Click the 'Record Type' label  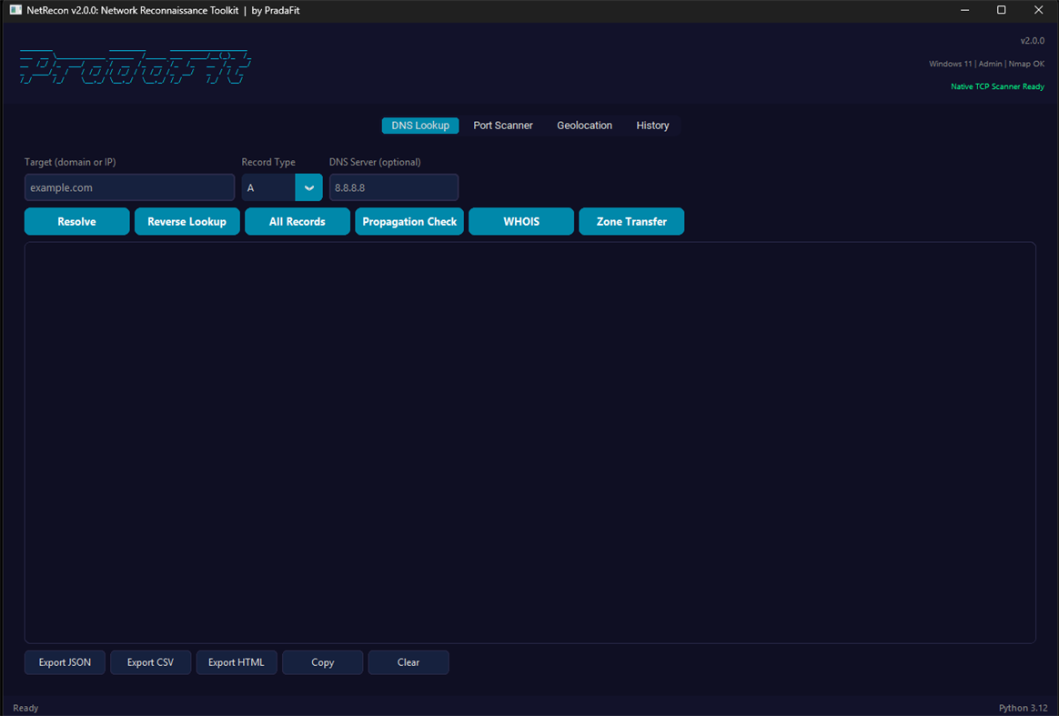[x=268, y=162]
